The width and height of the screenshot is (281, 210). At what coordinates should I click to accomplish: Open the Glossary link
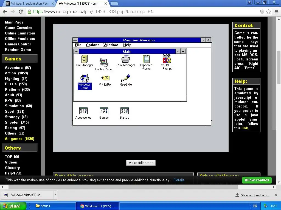pos(12,168)
